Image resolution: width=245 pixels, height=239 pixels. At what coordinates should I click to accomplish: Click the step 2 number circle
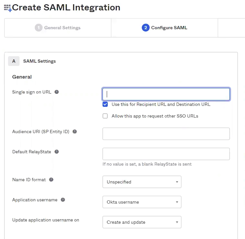click(146, 28)
